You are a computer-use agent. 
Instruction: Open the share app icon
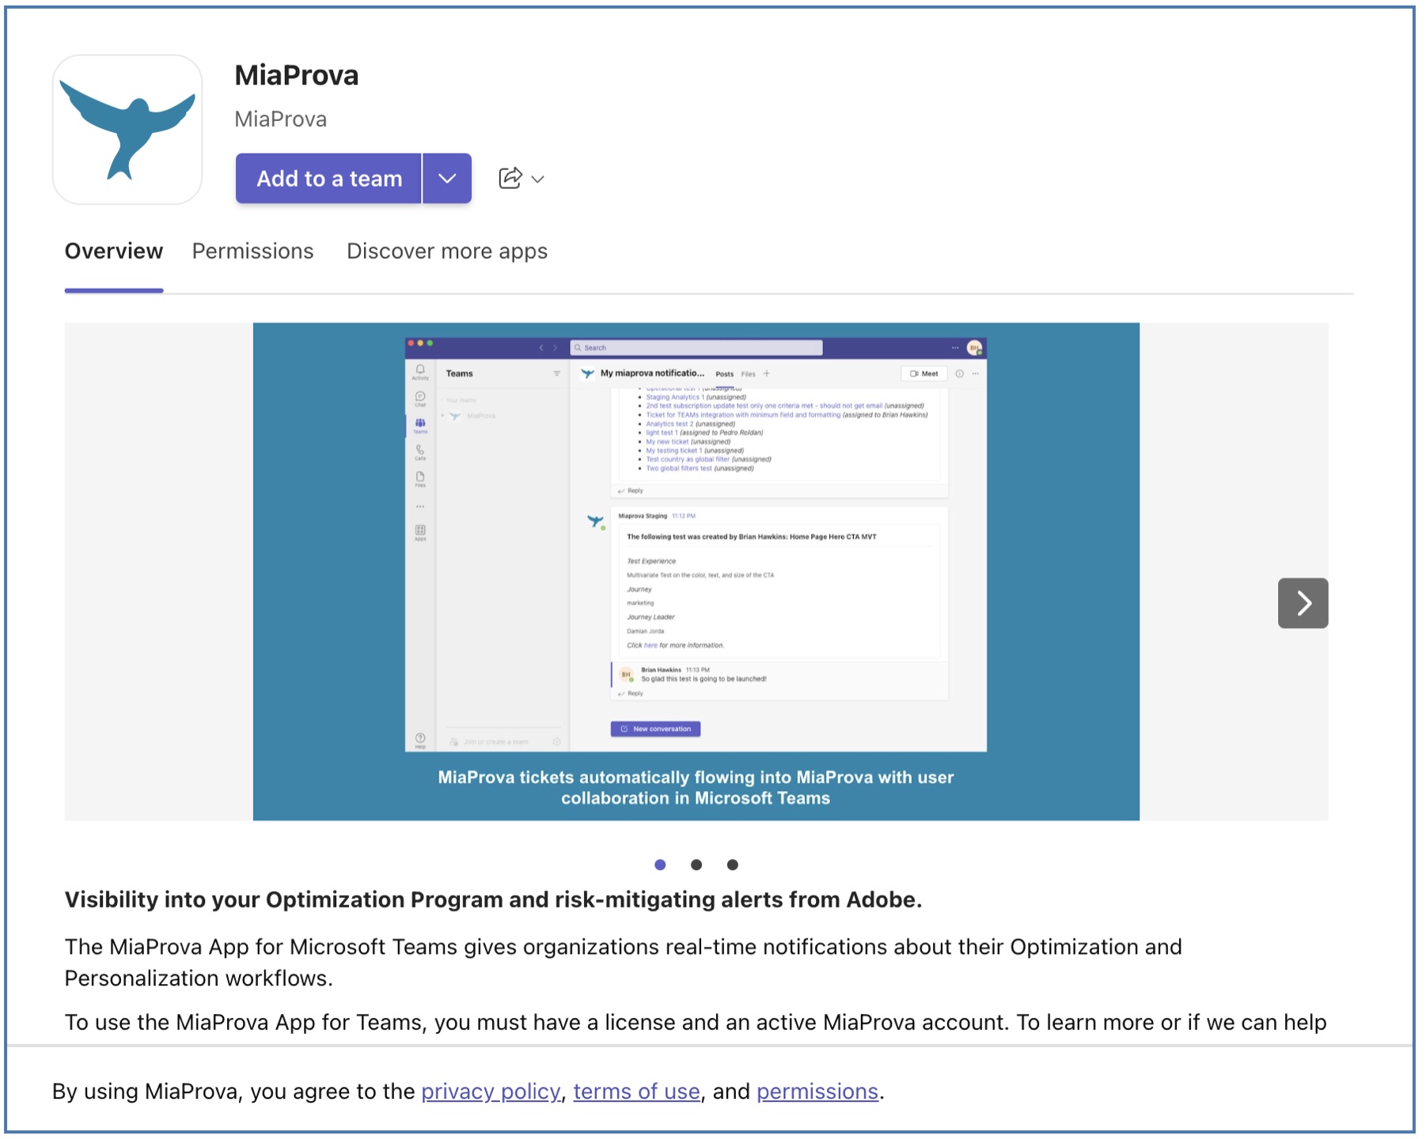coord(510,178)
